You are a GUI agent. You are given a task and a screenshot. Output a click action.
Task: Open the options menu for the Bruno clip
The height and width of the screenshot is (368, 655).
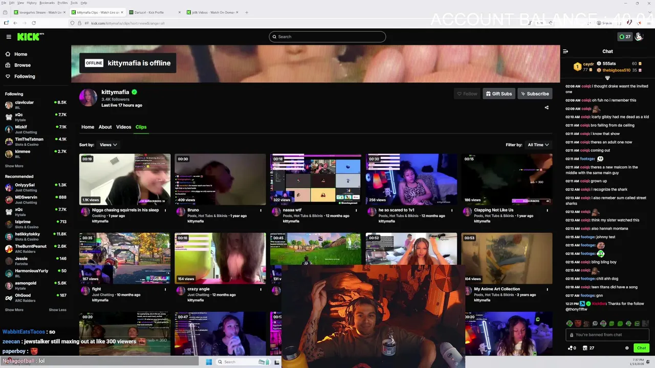tap(260, 210)
